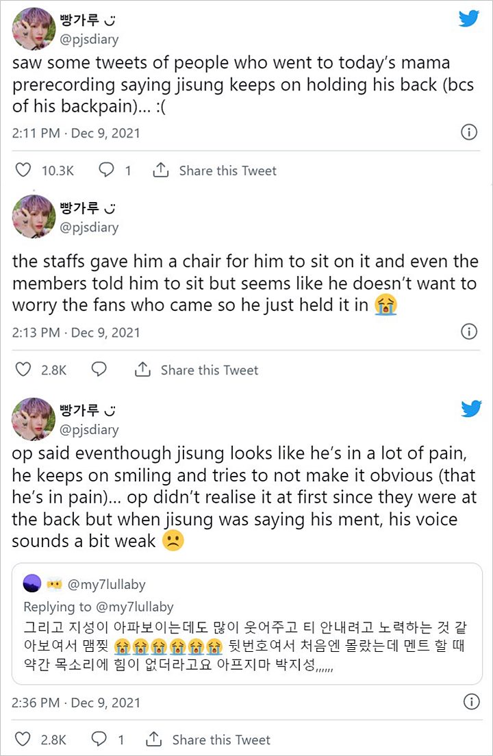The image size is (493, 756).
Task: Click the reply bubble on the second tweet
Action: coord(99,370)
